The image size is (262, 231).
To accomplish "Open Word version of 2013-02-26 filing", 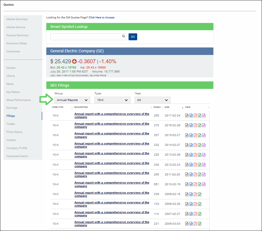I will click(x=191, y=155).
